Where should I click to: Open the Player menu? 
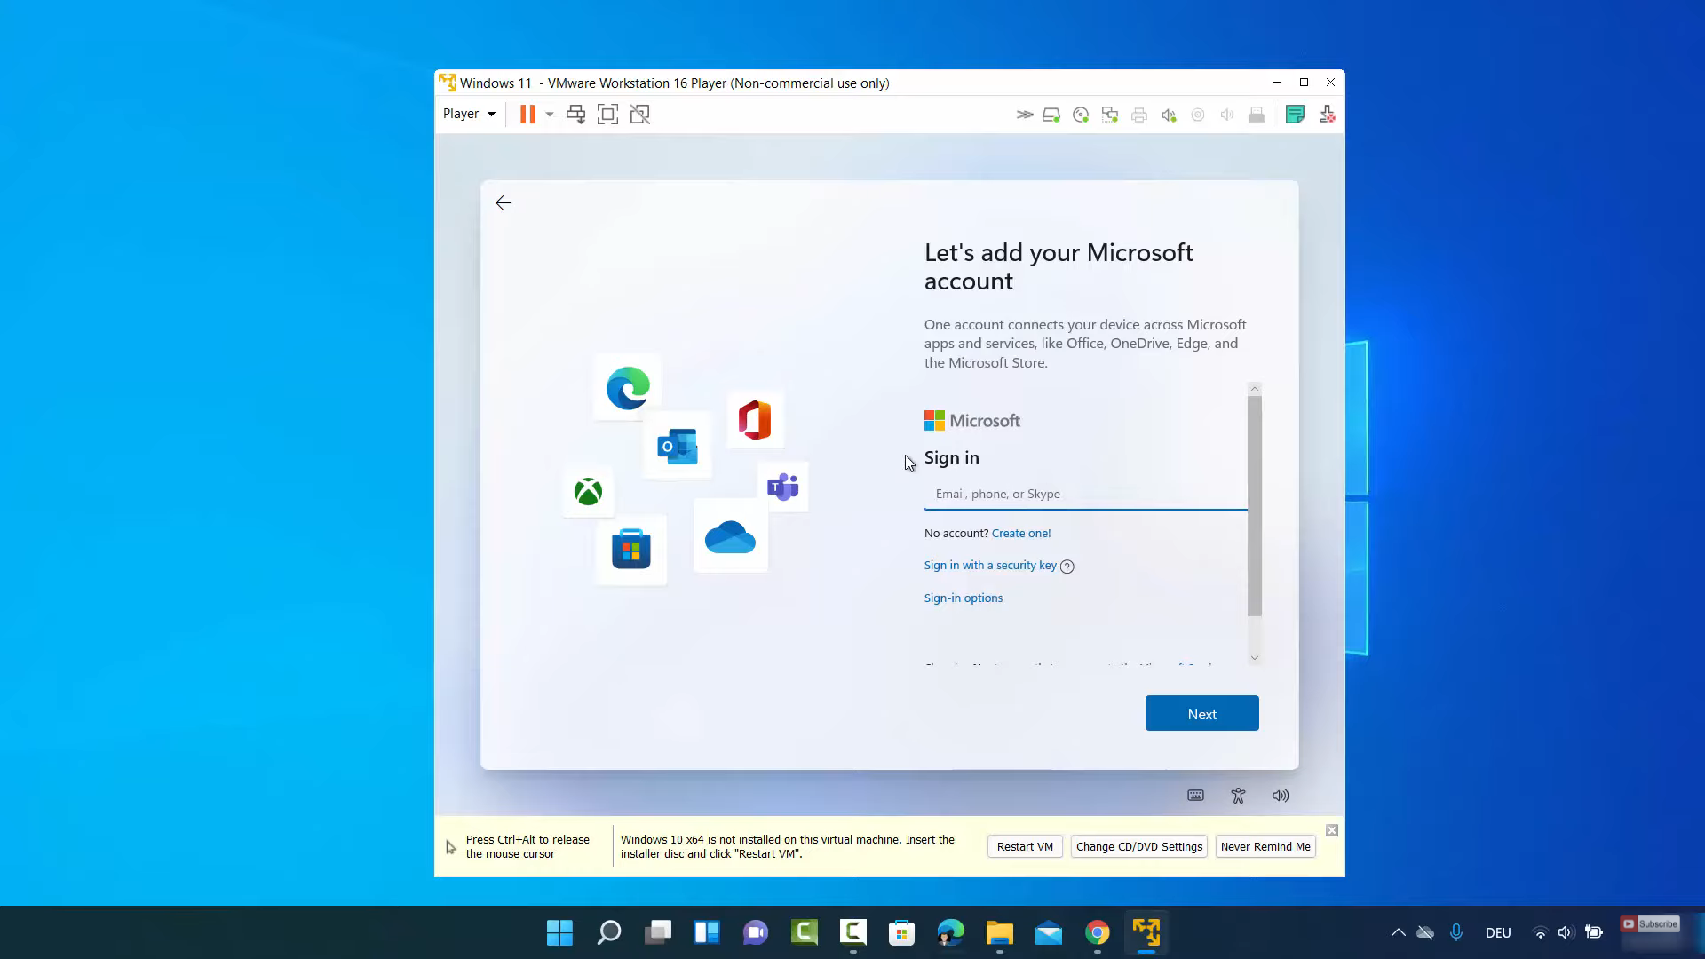(469, 114)
